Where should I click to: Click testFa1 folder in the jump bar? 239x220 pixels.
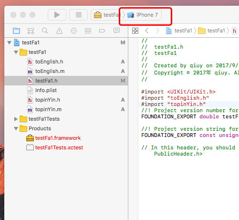(212, 31)
